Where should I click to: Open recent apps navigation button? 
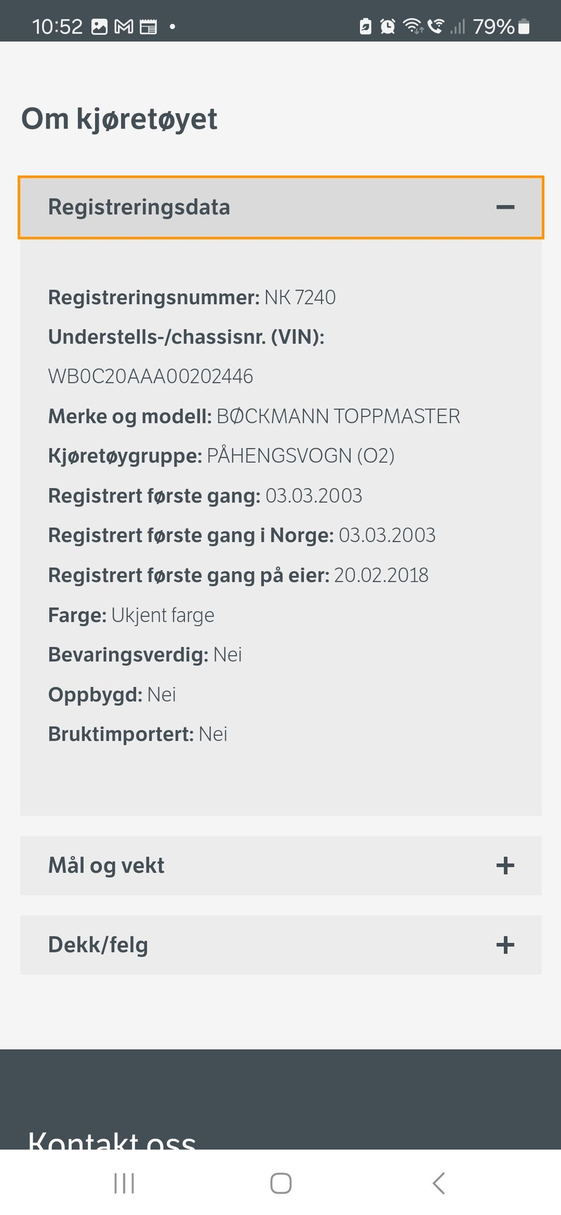pos(124,1183)
